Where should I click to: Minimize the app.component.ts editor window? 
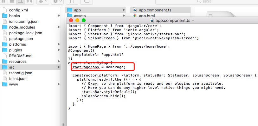click(77, 20)
